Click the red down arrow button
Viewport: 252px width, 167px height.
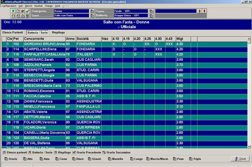tap(205, 11)
